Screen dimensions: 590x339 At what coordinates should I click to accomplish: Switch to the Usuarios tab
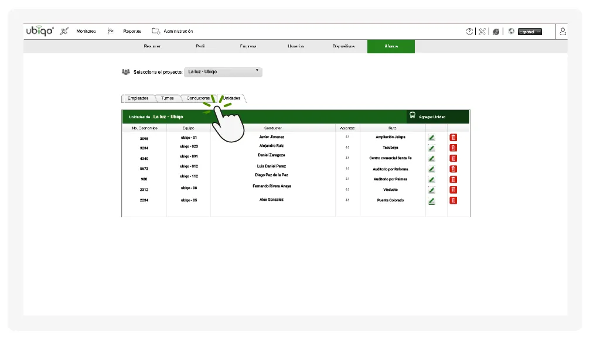(296, 46)
